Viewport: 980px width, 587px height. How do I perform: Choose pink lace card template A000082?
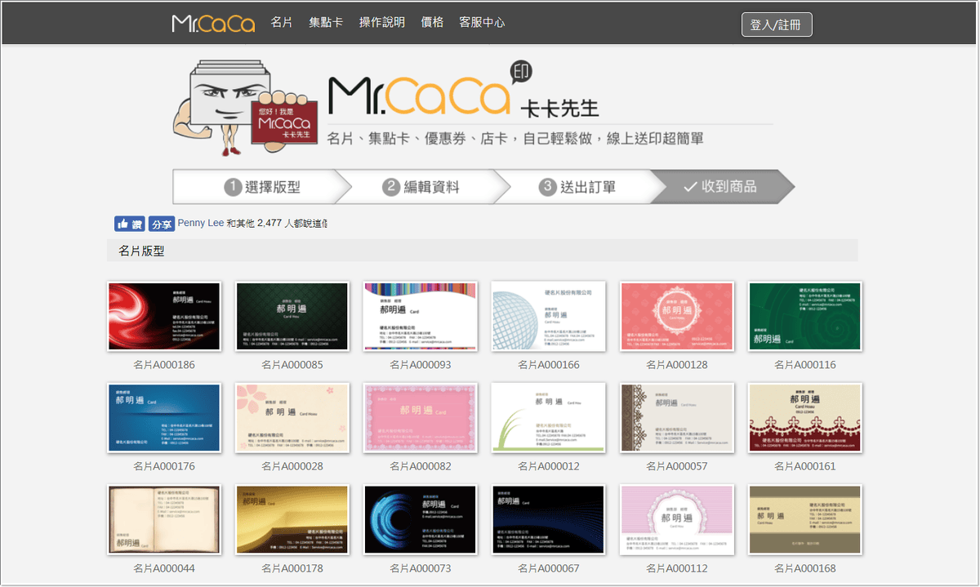pyautogui.click(x=421, y=418)
